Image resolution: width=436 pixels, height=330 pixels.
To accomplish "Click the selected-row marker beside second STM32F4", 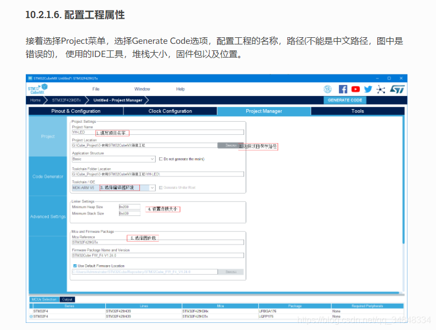I will [x=31, y=316].
